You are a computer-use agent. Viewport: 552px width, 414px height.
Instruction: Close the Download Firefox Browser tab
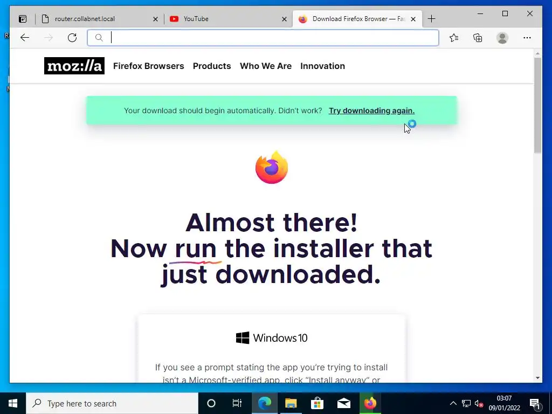click(x=413, y=19)
